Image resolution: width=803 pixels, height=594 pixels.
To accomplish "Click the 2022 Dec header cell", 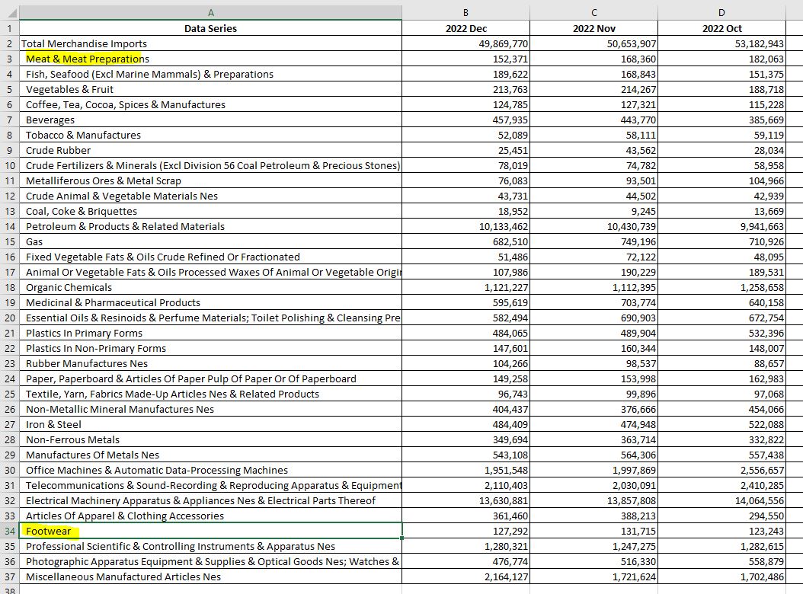I will 465,28.
